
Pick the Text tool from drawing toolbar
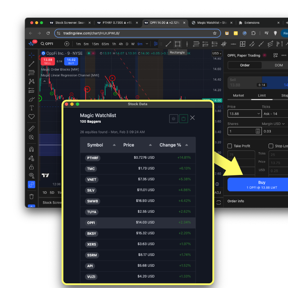(31, 107)
